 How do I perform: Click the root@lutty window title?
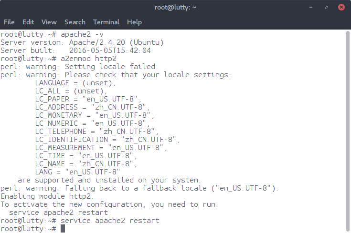coord(175,7)
